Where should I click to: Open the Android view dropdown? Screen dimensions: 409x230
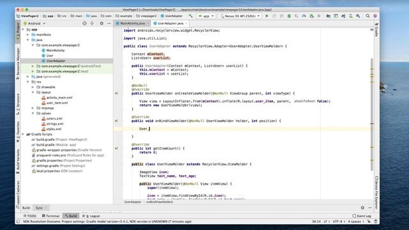coord(35,23)
